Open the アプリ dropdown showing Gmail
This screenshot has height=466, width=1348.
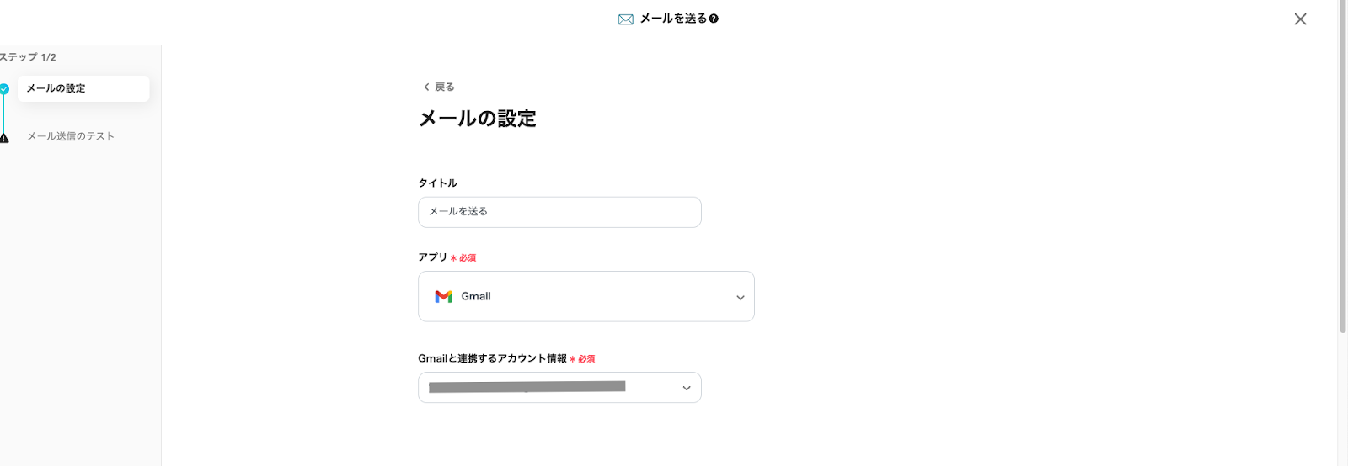[586, 296]
